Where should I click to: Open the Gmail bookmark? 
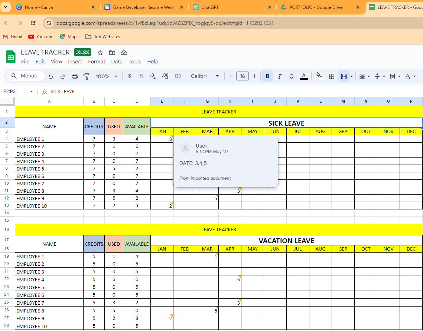(x=12, y=37)
